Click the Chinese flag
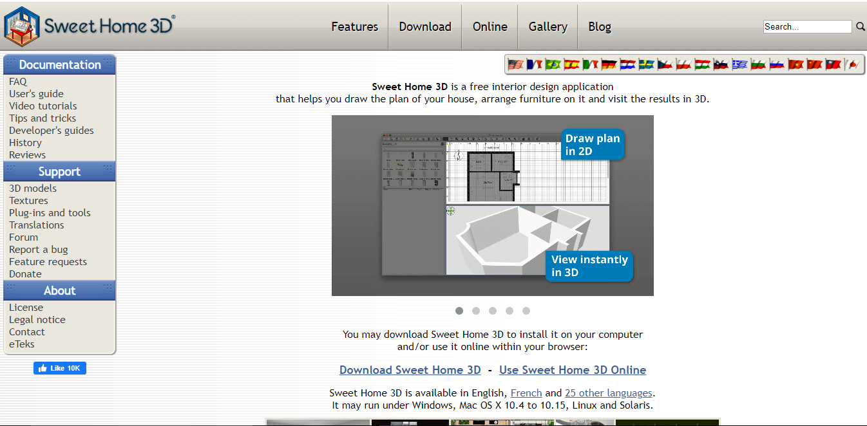 pos(814,64)
